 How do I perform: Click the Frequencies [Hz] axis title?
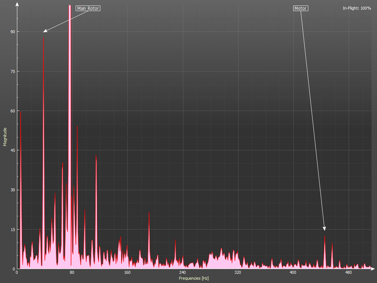(x=194, y=278)
